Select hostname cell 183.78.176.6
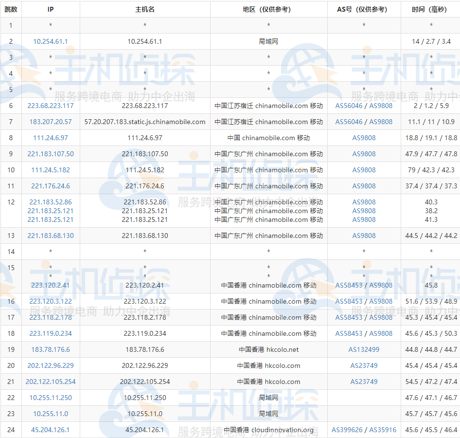The width and height of the screenshot is (460, 438). [x=145, y=349]
